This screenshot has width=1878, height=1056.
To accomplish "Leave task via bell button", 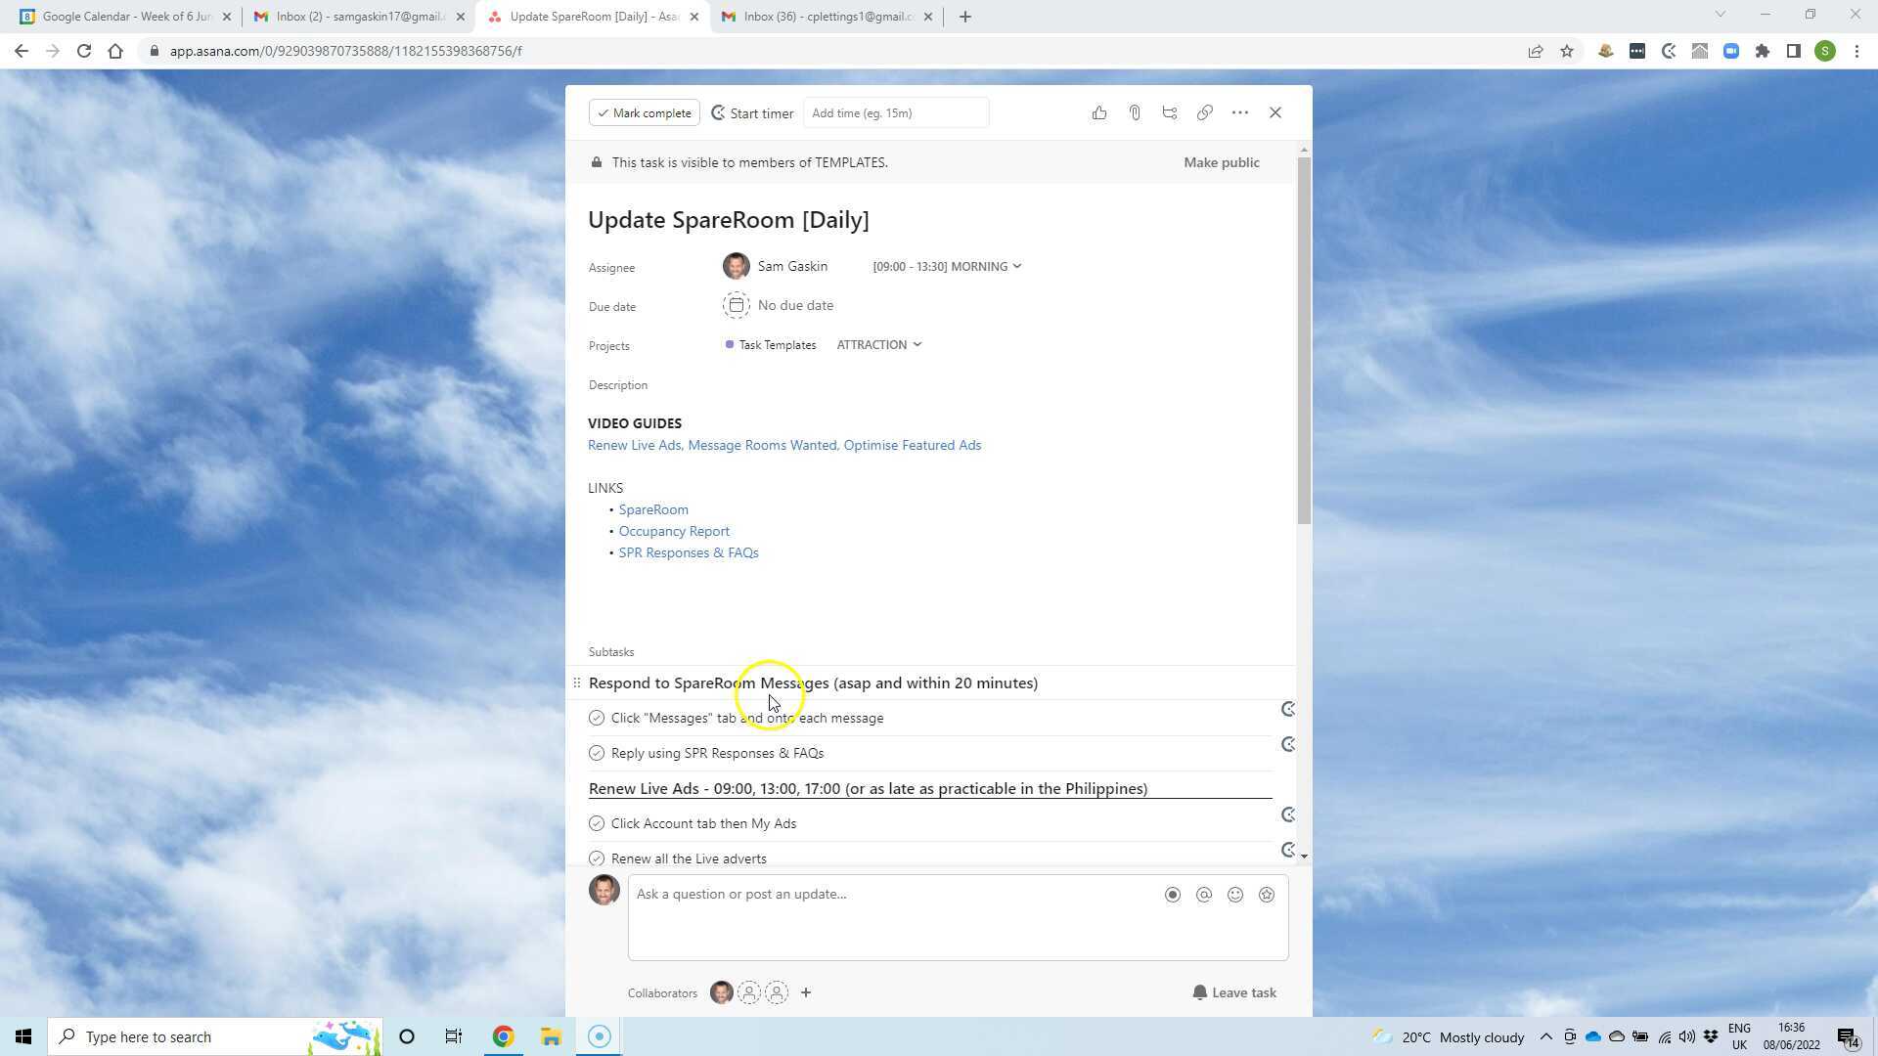I will coord(1234,992).
